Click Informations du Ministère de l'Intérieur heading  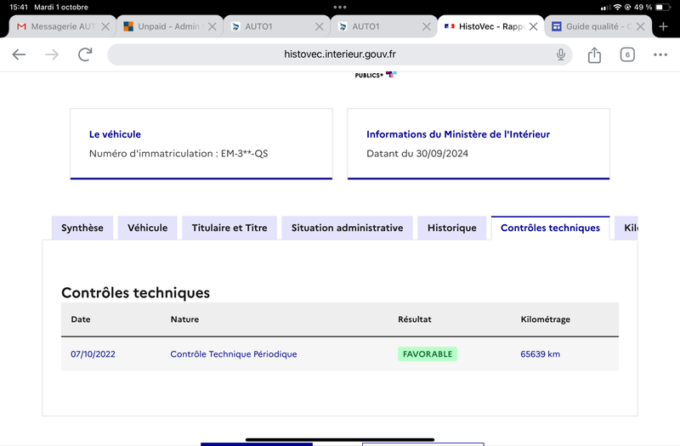(x=458, y=134)
